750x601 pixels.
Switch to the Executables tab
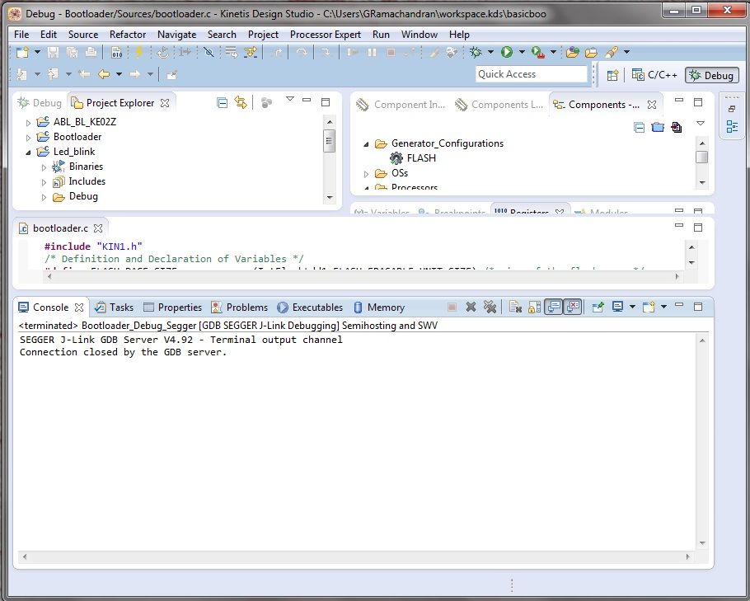pyautogui.click(x=310, y=308)
